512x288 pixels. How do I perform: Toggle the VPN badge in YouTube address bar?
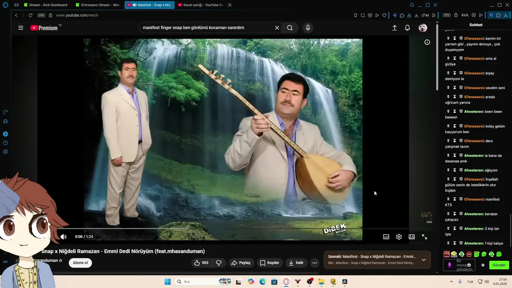(41, 15)
